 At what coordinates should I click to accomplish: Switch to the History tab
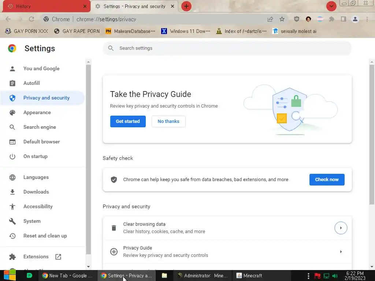47,6
